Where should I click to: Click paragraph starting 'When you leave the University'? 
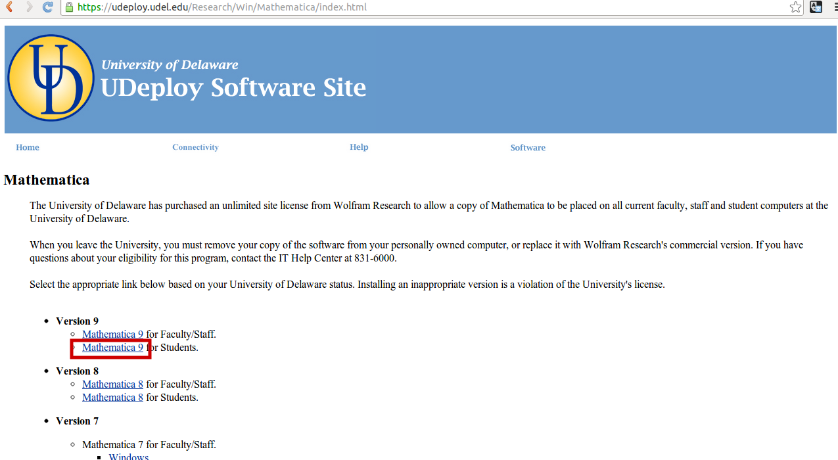416,252
